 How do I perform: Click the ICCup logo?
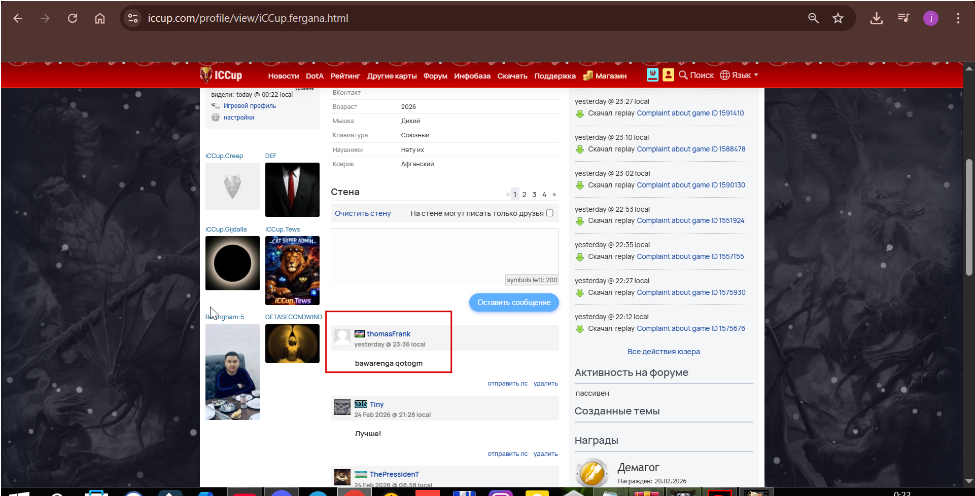[x=221, y=75]
